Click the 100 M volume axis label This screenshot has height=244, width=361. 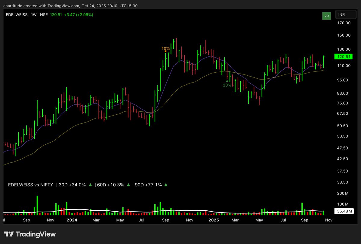tap(343, 204)
